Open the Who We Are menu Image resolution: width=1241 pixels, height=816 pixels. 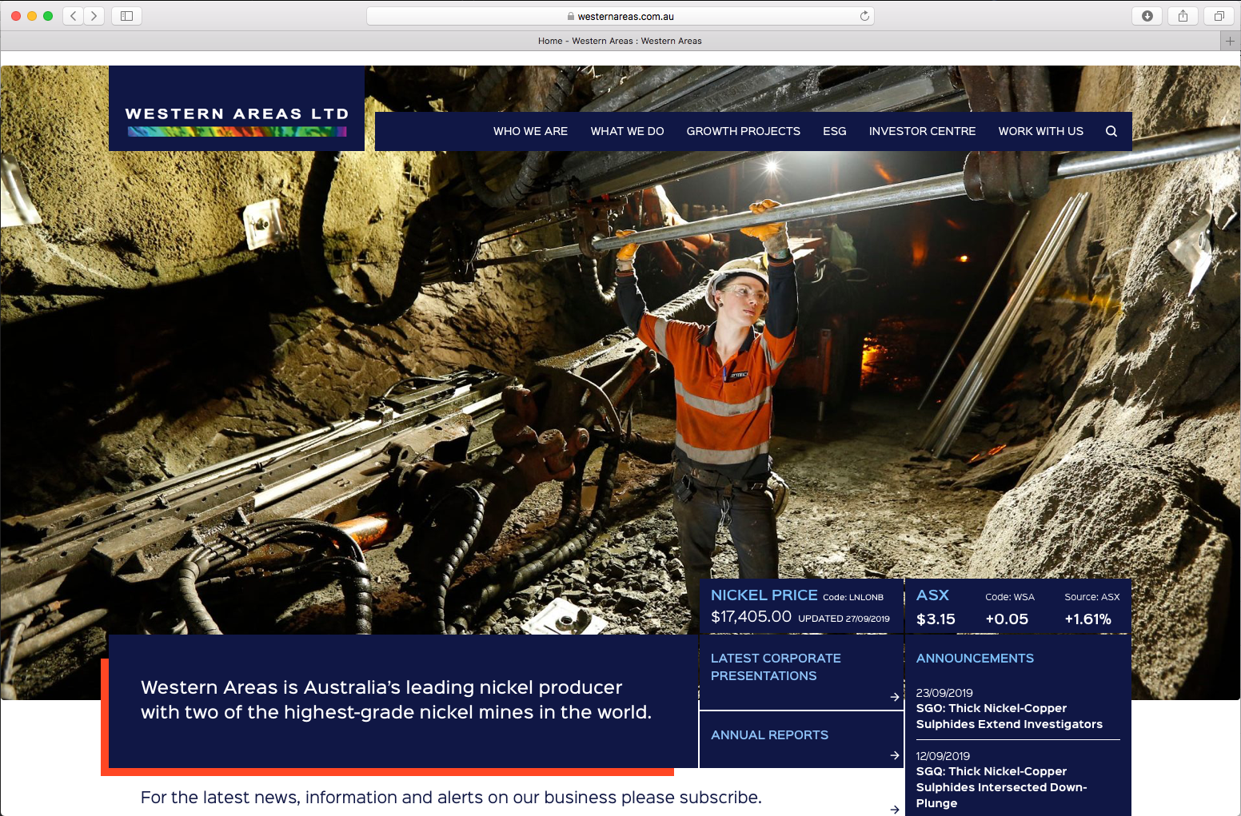[530, 131]
